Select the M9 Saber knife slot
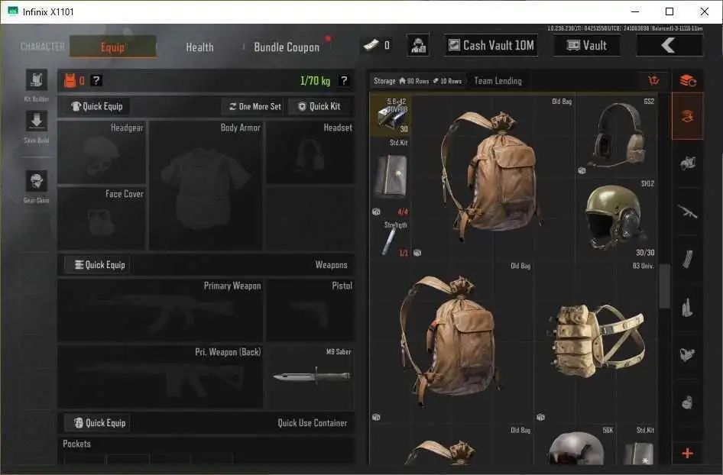Screen dimensions: 723x475 pyautogui.click(x=310, y=376)
